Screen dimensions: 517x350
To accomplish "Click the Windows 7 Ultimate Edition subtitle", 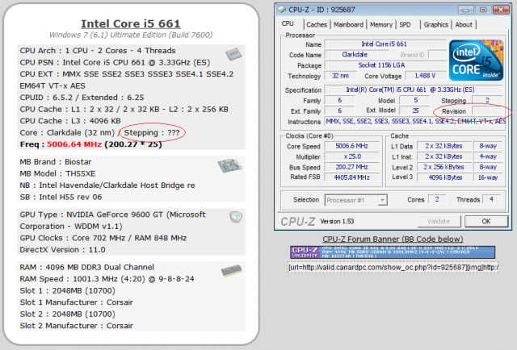I will tap(131, 35).
